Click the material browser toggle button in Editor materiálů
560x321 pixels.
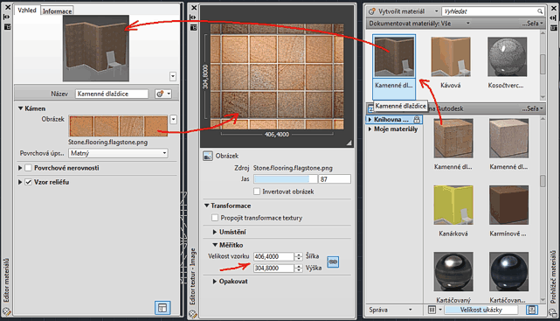click(162, 307)
